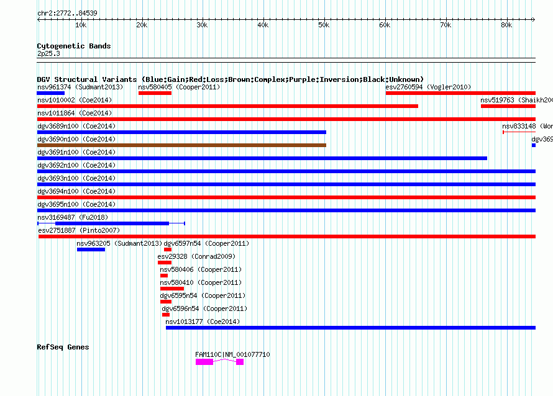Click the 40k mark on the ruler

click(263, 25)
